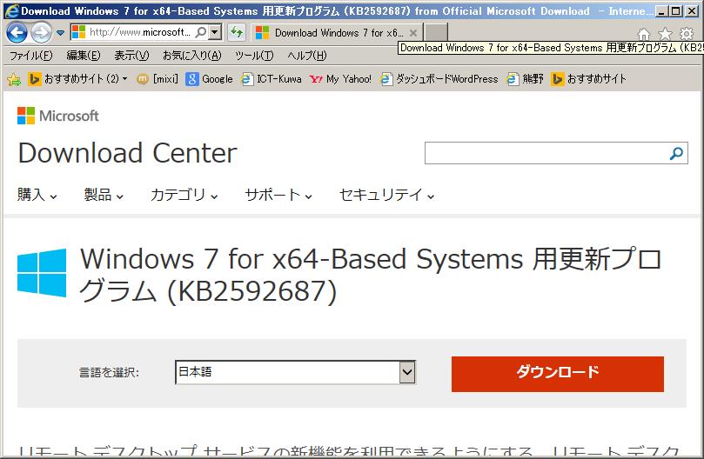704x459 pixels.
Task: Expand the サポート navigation menu
Action: [x=278, y=195]
